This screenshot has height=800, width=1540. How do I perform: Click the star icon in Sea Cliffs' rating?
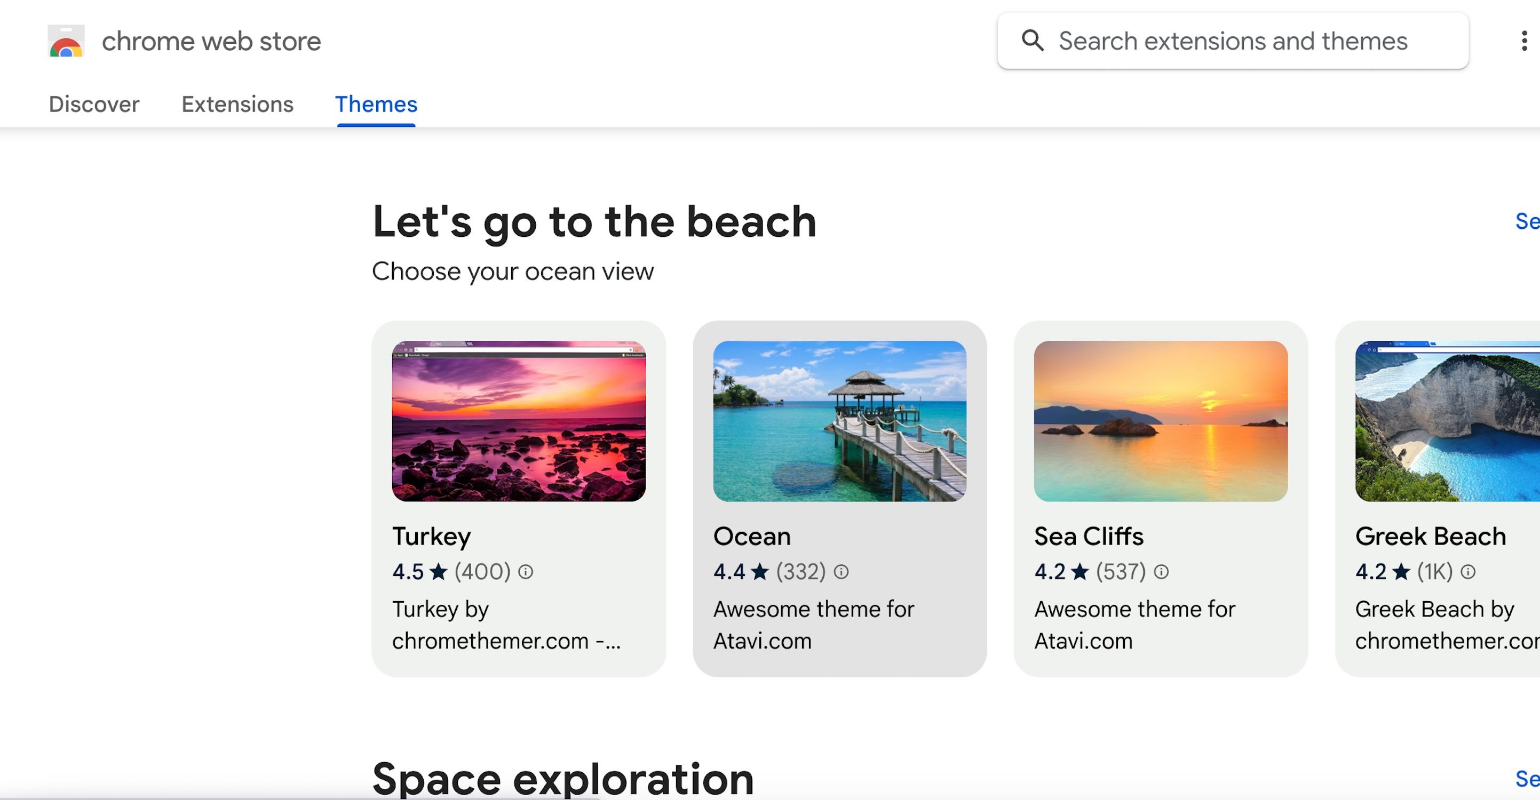1079,571
